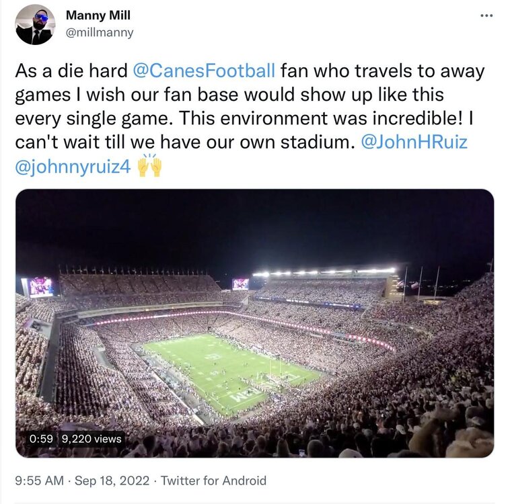
Task: Click the flagpoles atop the stadium in the video
Action: (421, 282)
